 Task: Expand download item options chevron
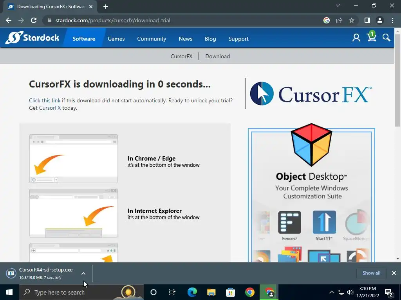coord(83,273)
